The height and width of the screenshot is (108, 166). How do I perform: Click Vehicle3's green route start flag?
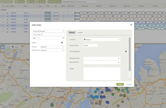76,19
